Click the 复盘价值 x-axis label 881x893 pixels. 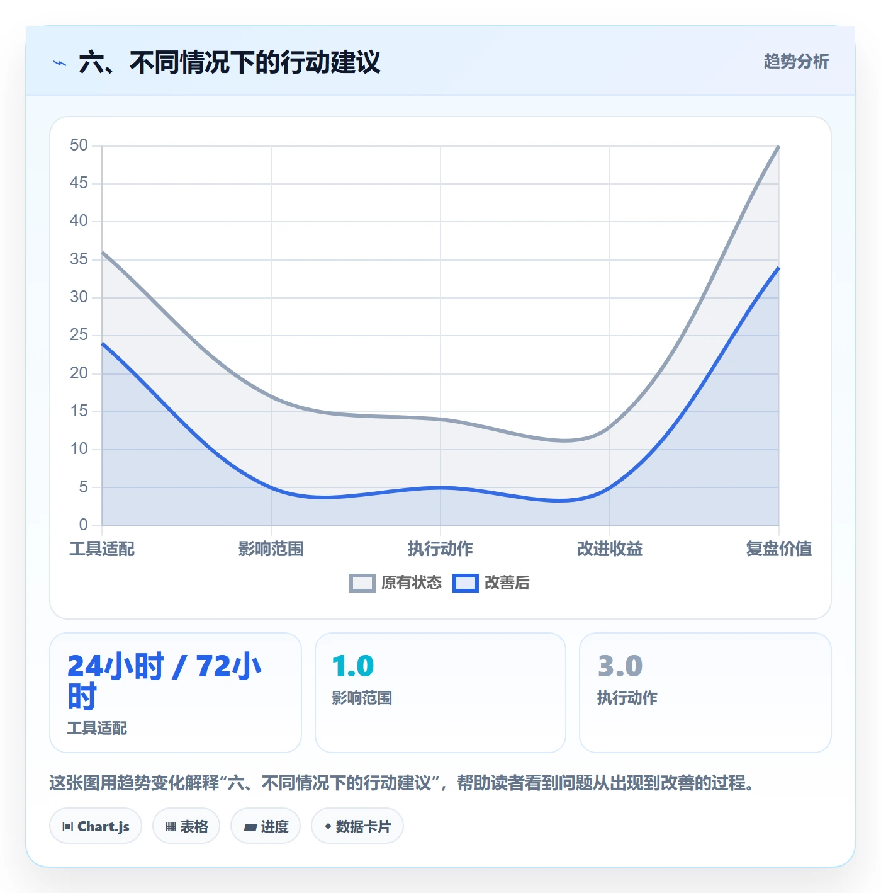779,549
